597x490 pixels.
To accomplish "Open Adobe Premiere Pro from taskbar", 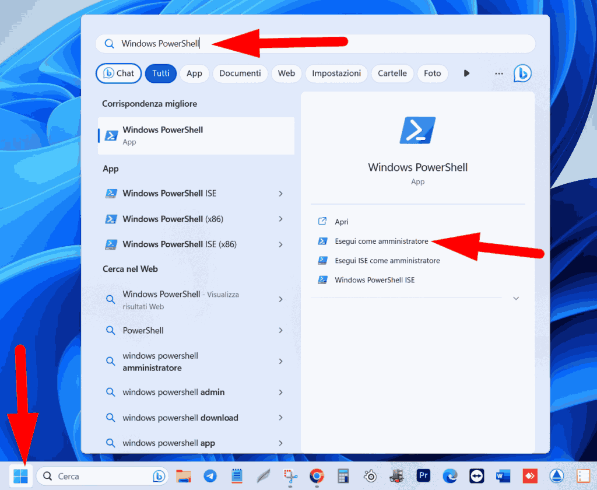I will 423,475.
